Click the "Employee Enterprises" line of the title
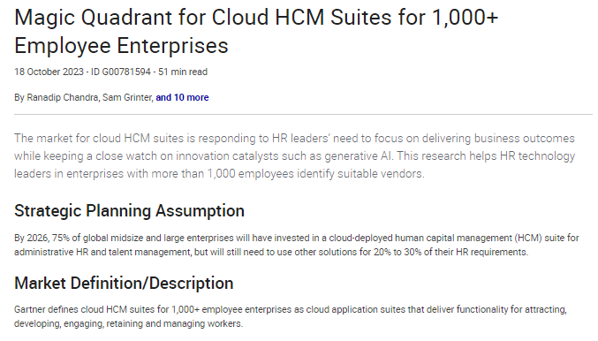 [x=121, y=45]
